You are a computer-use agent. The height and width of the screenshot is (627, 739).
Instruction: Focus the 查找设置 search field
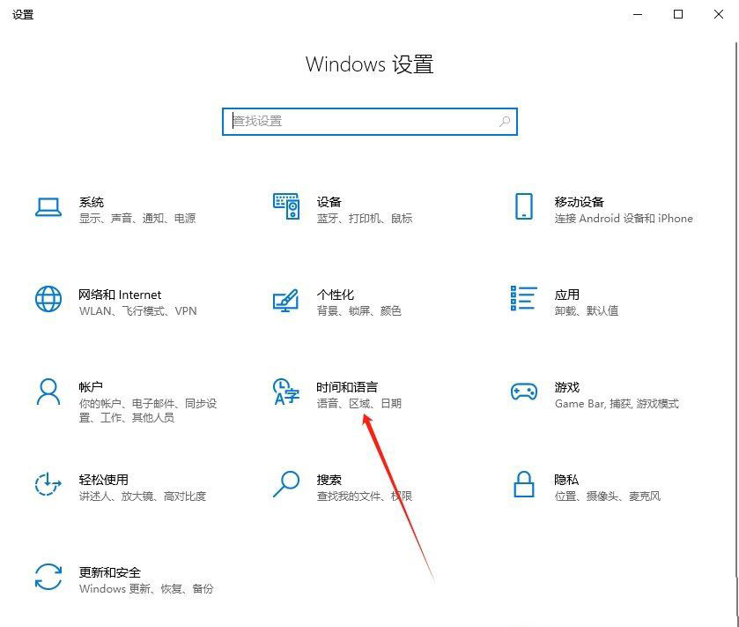370,122
